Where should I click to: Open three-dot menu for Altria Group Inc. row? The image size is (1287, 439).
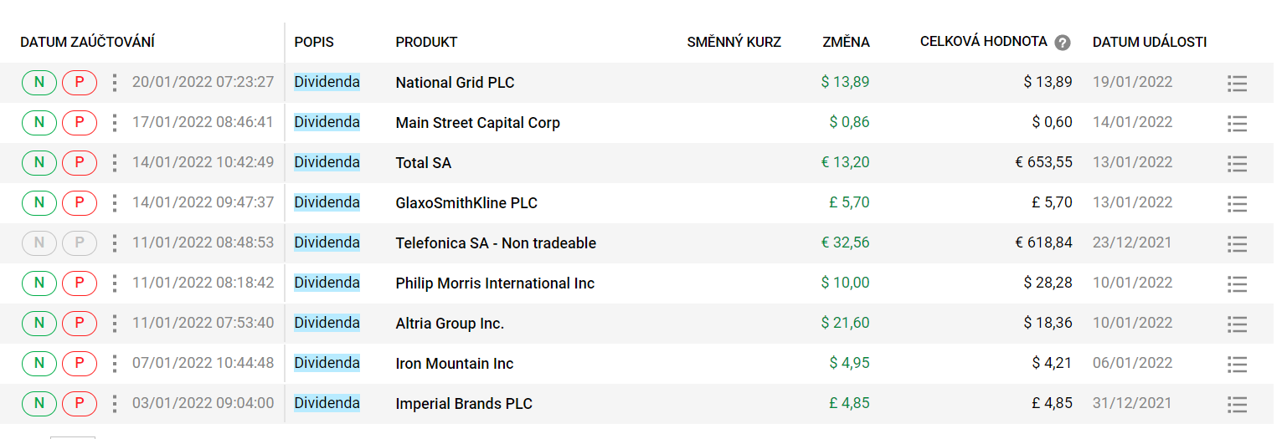(115, 324)
